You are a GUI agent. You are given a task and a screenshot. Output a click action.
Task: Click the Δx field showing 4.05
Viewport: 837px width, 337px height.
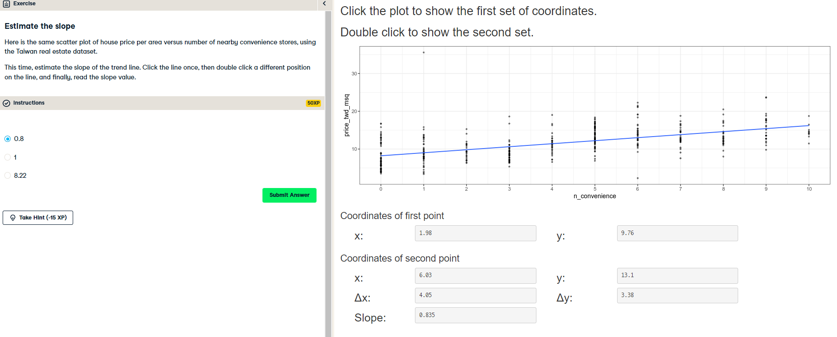(x=475, y=295)
